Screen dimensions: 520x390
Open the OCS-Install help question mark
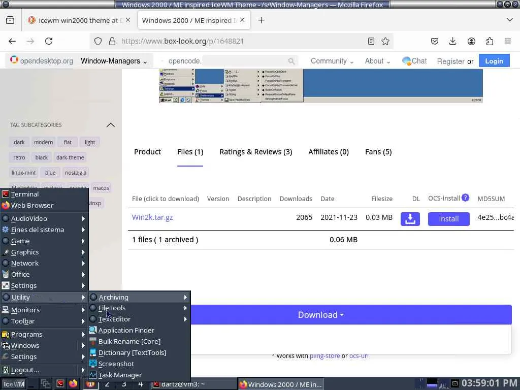465,198
